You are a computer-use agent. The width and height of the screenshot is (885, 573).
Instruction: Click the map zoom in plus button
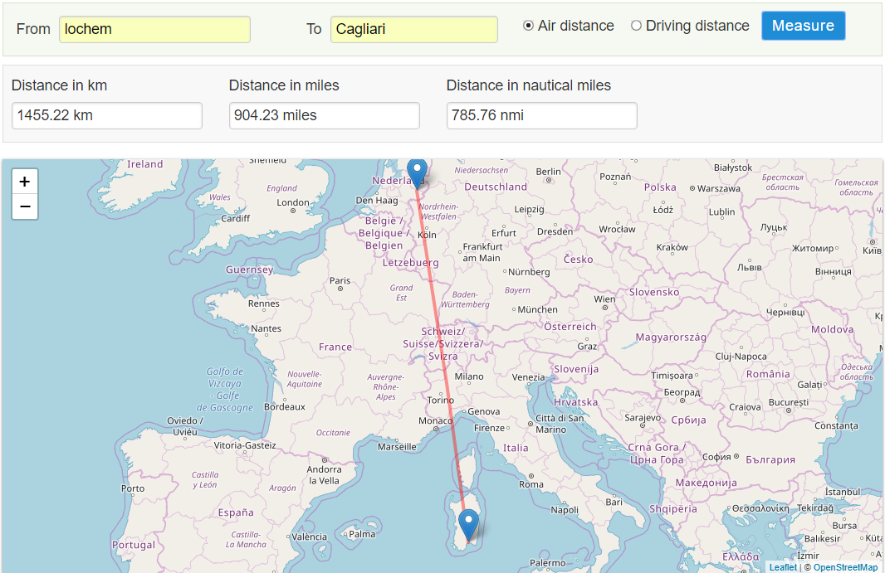(x=25, y=182)
